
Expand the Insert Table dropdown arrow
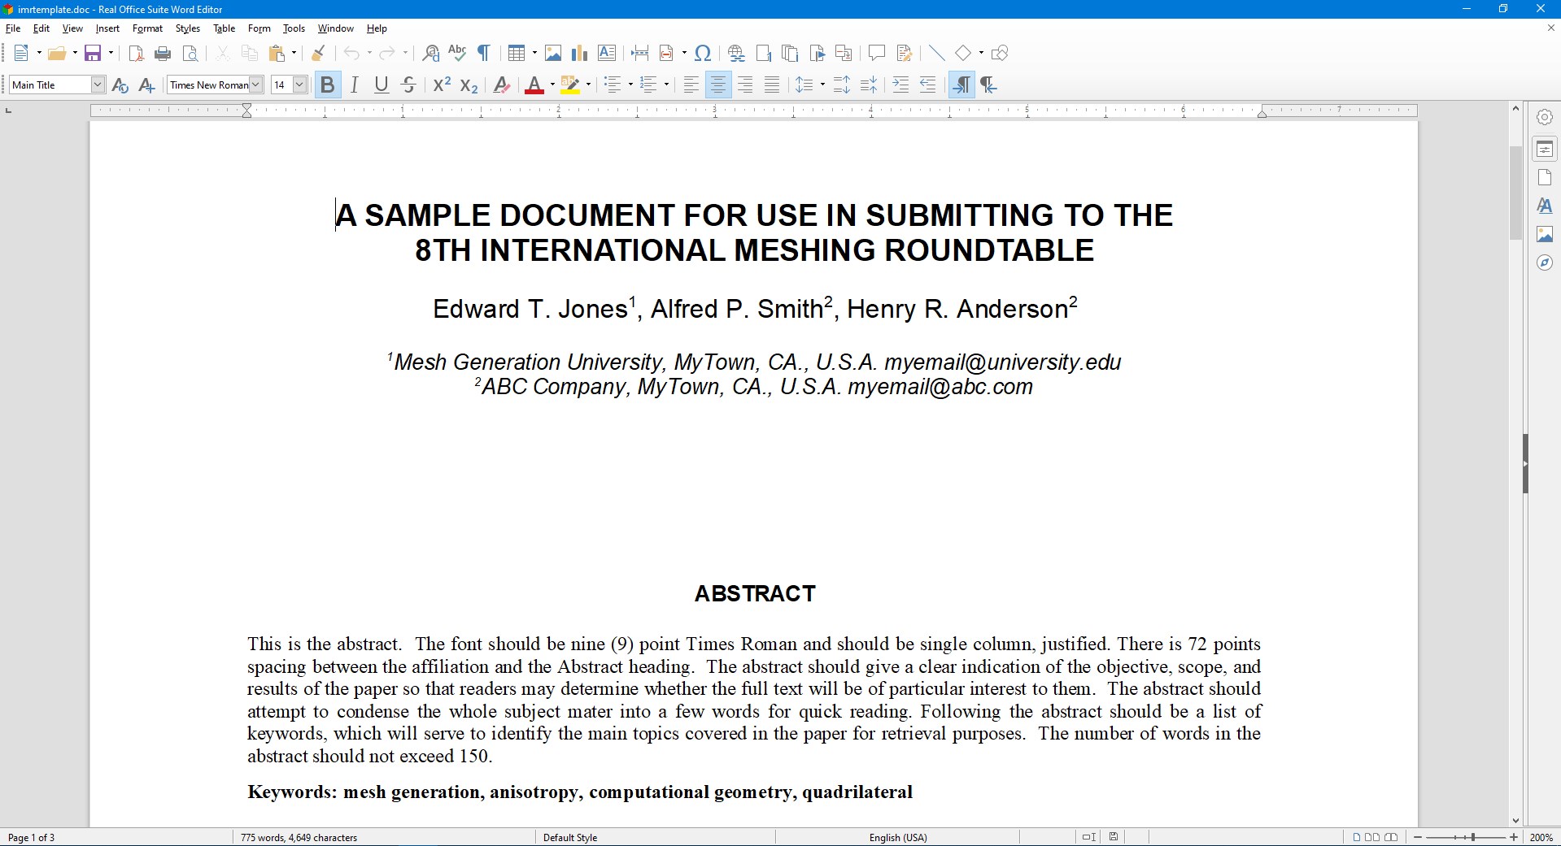point(534,54)
